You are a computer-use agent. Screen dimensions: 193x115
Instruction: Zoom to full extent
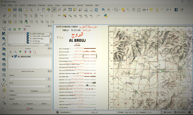click(x=70, y=10)
